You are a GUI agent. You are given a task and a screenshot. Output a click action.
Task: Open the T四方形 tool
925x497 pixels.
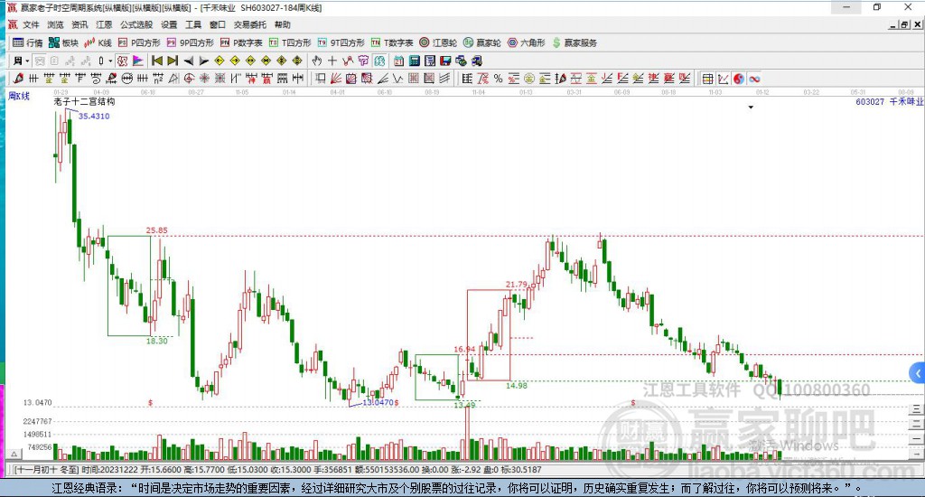pyautogui.click(x=290, y=42)
